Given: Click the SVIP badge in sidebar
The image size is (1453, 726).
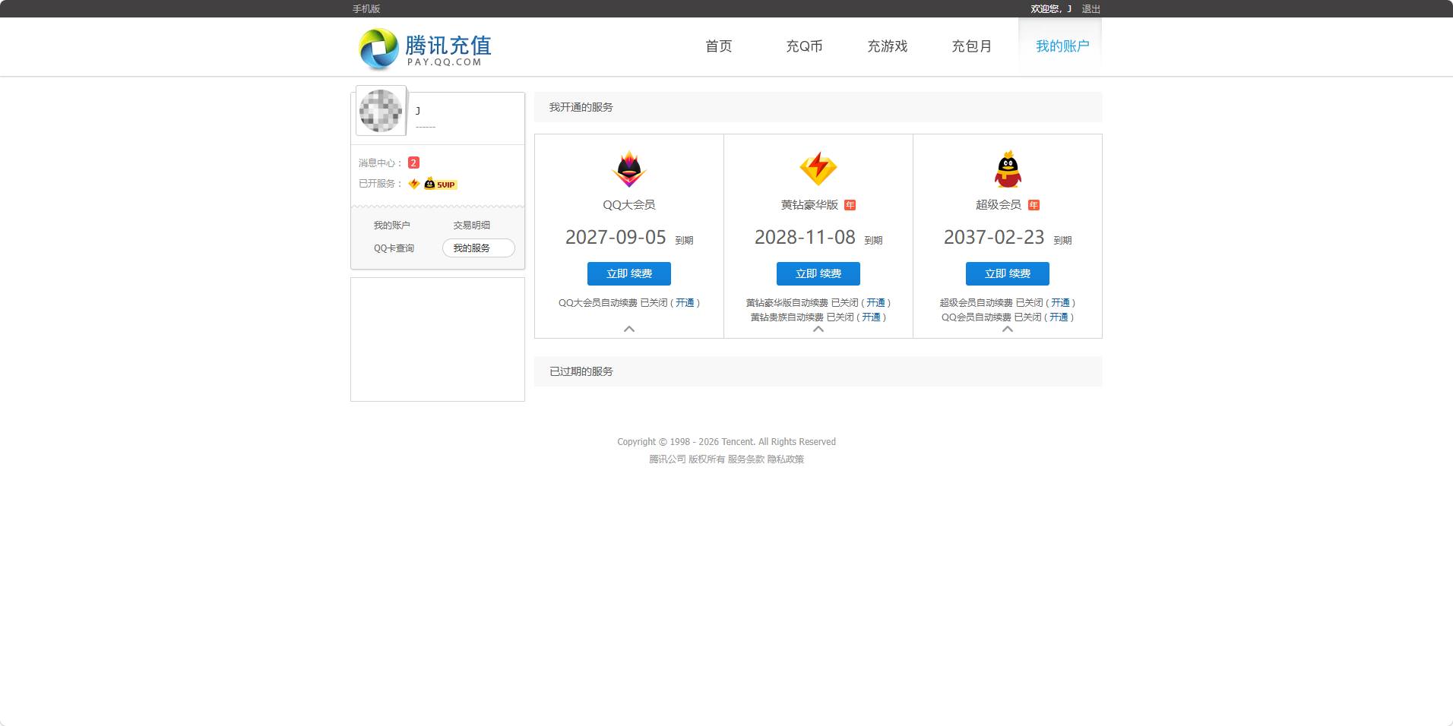Looking at the screenshot, I should tap(441, 184).
